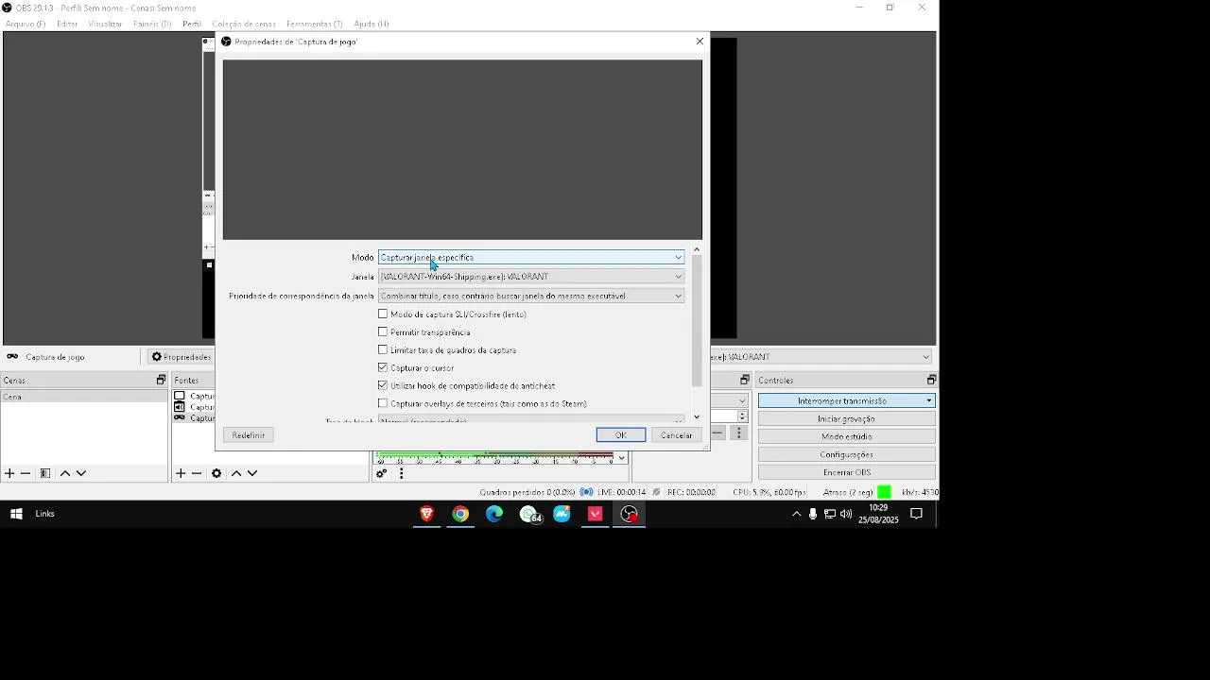Switch to Valorant red icon on taskbar

tap(596, 514)
